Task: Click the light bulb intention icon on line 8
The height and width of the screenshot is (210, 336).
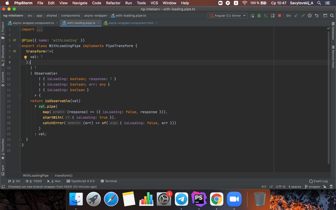Action: (25, 57)
